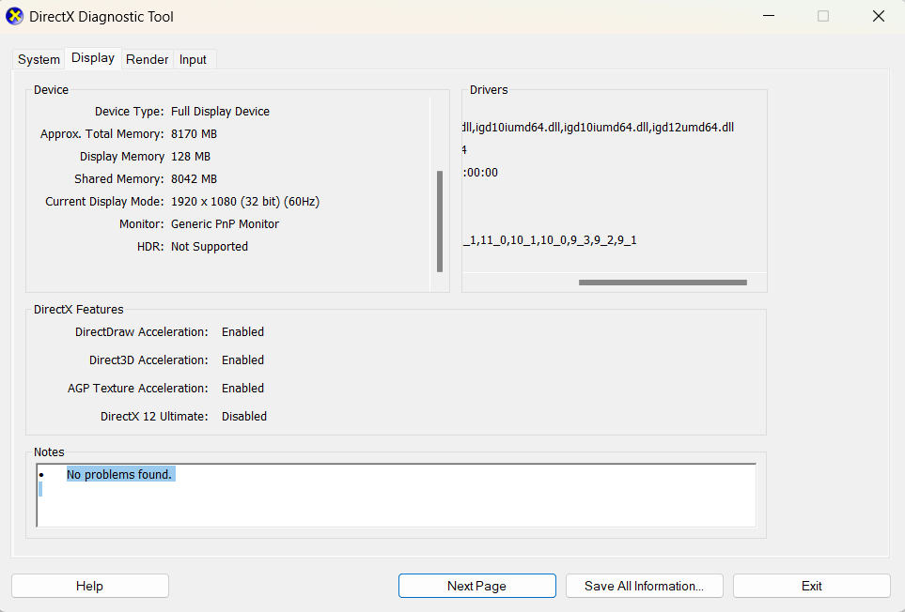Viewport: 905px width, 612px height.
Task: Click the AGP Texture Acceleration 'Enabled' value
Action: click(x=243, y=389)
